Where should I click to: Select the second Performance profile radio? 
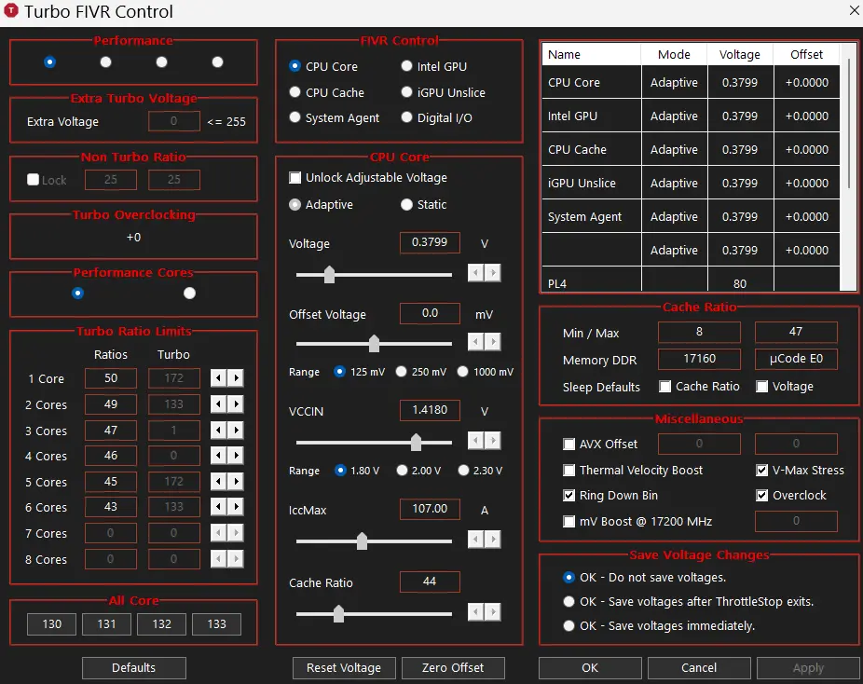(x=105, y=62)
